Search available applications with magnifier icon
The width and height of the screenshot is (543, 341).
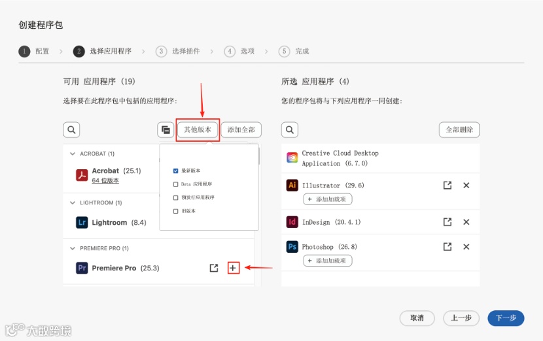(71, 130)
